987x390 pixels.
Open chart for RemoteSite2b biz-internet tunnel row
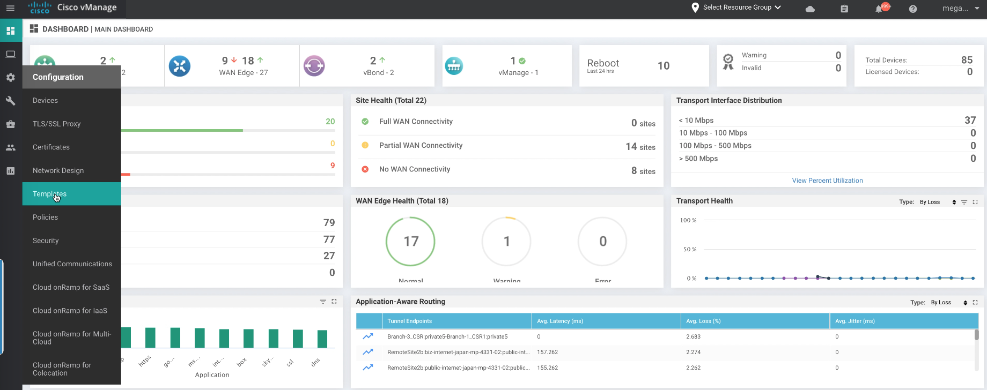[x=368, y=352]
